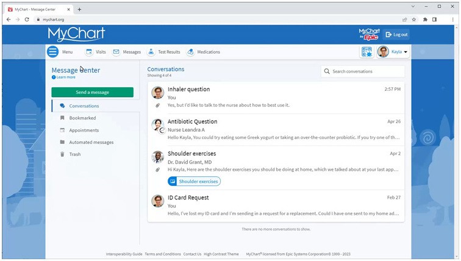Open a new browser tab with plus
The width and height of the screenshot is (461, 261).
click(x=79, y=9)
